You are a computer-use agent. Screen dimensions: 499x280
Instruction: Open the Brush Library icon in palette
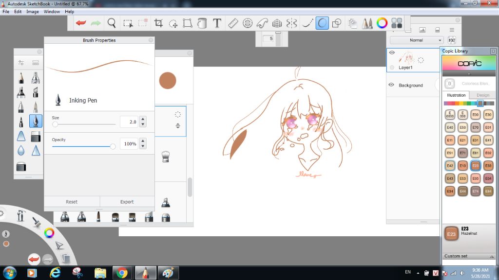36,63
